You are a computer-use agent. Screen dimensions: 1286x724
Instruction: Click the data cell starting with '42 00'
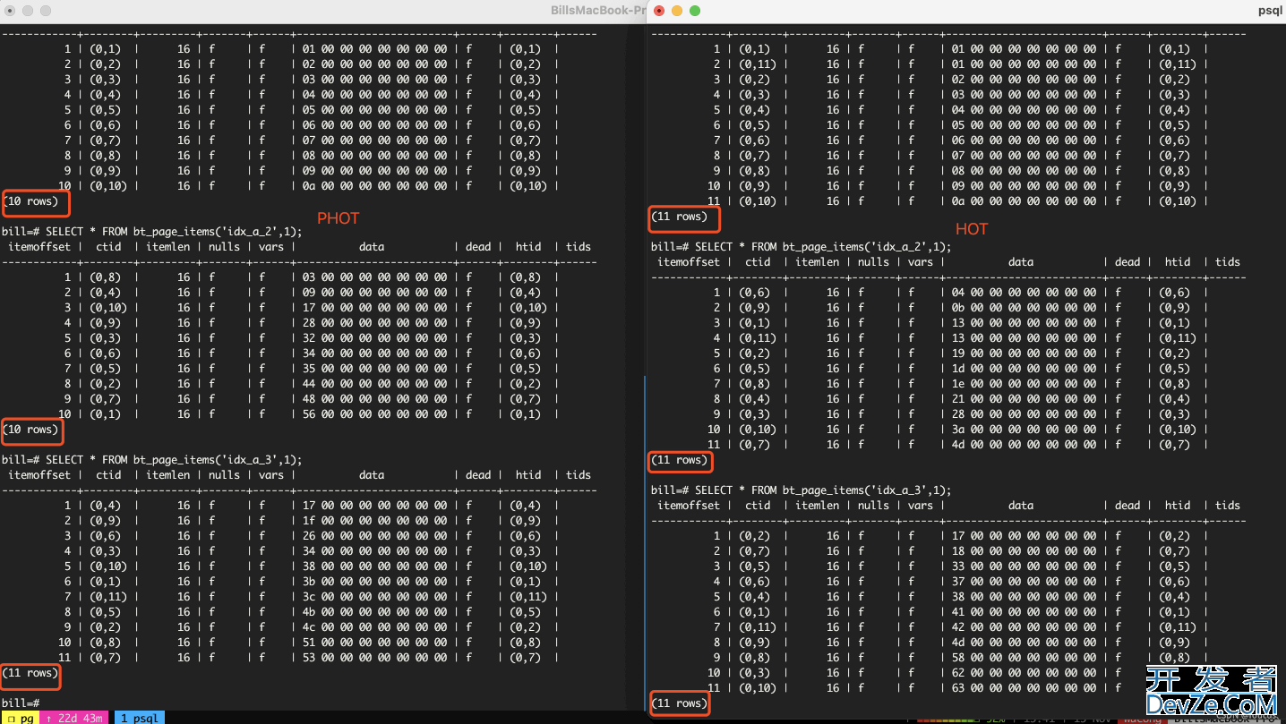[x=1024, y=627]
